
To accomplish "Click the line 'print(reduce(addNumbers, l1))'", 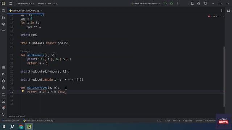I will tap(45, 71).
